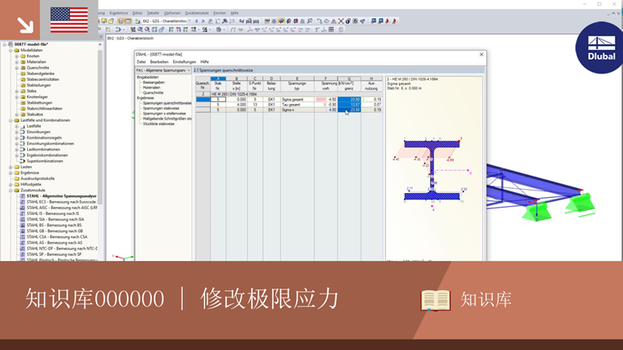Expand the Lasten tree node
Screen dimensions: 623x350
11,167
